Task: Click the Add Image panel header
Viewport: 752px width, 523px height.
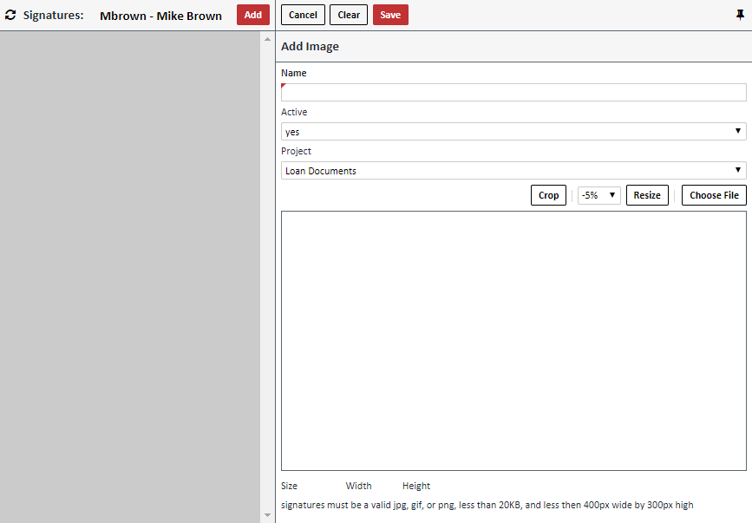Action: pos(310,46)
